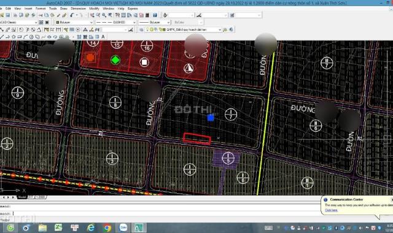Screen dimensions: 393x233
Task: Select the Hatch tool icon
Action: [x=79, y=37]
